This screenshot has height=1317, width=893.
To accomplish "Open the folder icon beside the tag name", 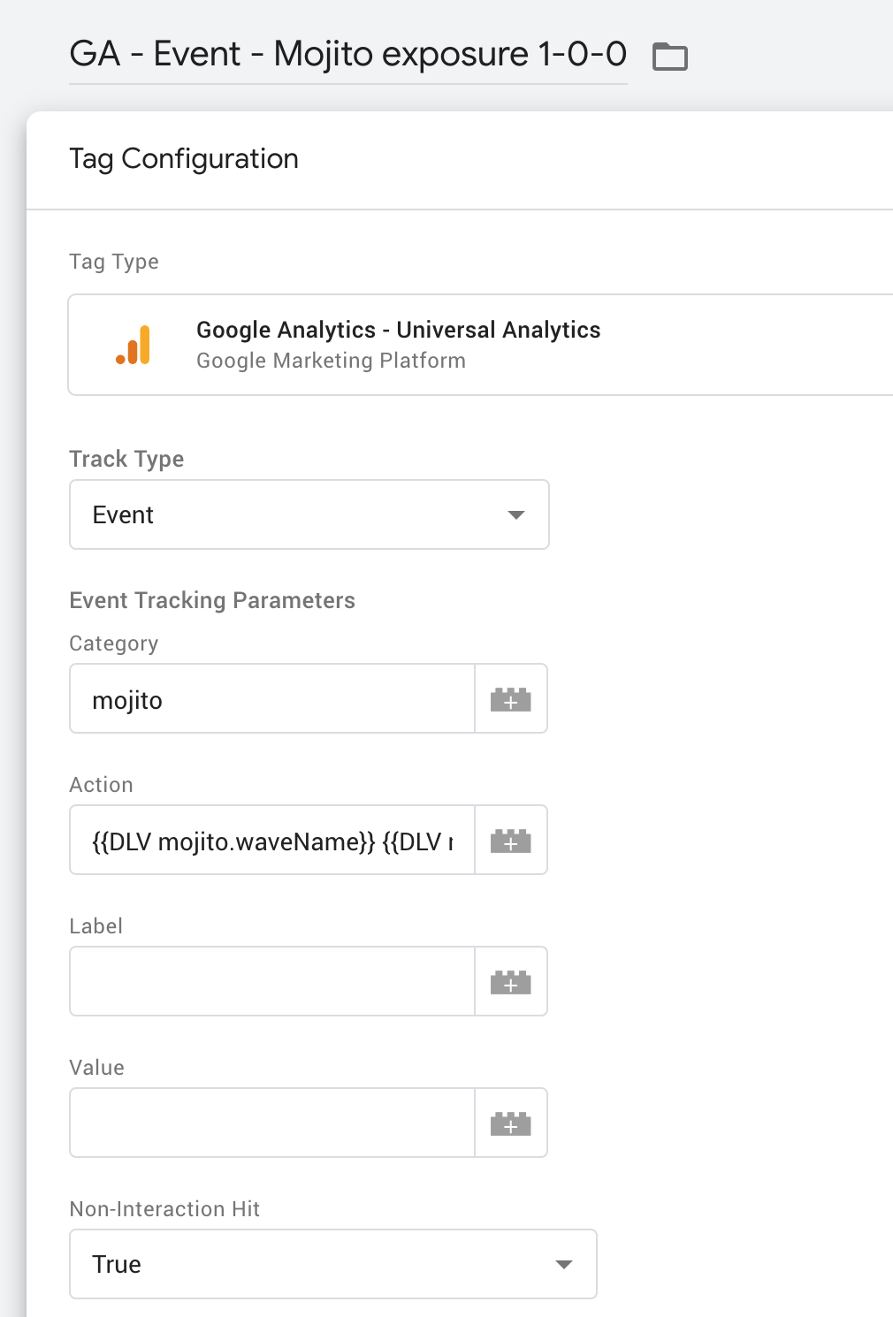I will pyautogui.click(x=669, y=55).
